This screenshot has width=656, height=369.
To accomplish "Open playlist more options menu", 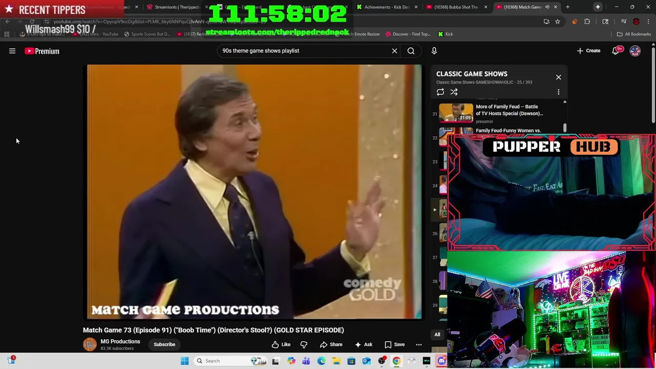I will click(559, 92).
